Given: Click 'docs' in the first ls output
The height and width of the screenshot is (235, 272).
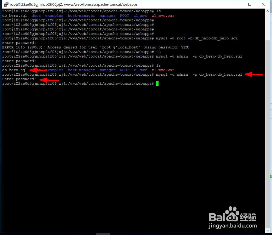Looking at the screenshot, I should click(36, 16).
